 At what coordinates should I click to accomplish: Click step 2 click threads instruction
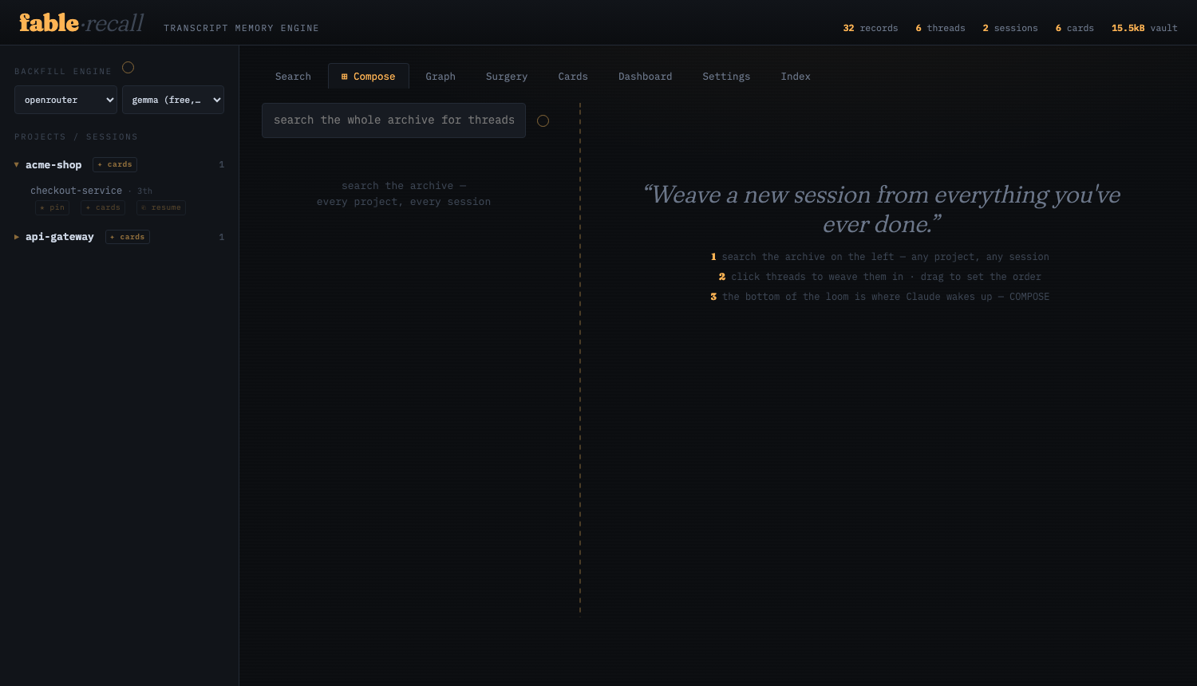[880, 277]
